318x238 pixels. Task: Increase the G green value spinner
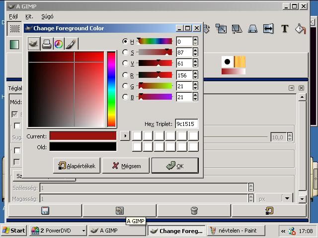(x=195, y=84)
